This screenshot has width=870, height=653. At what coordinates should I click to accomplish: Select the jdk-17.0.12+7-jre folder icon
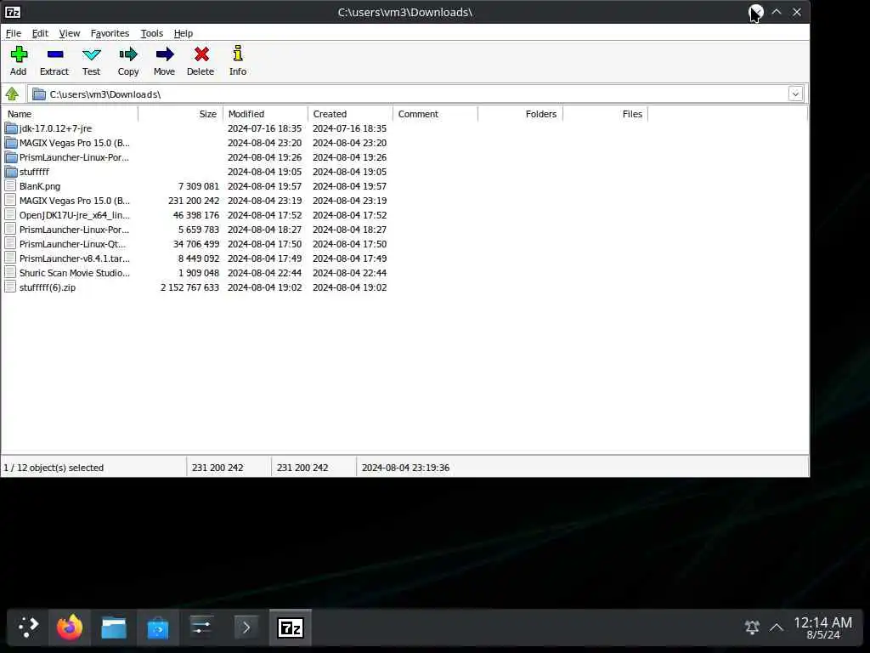(x=11, y=128)
